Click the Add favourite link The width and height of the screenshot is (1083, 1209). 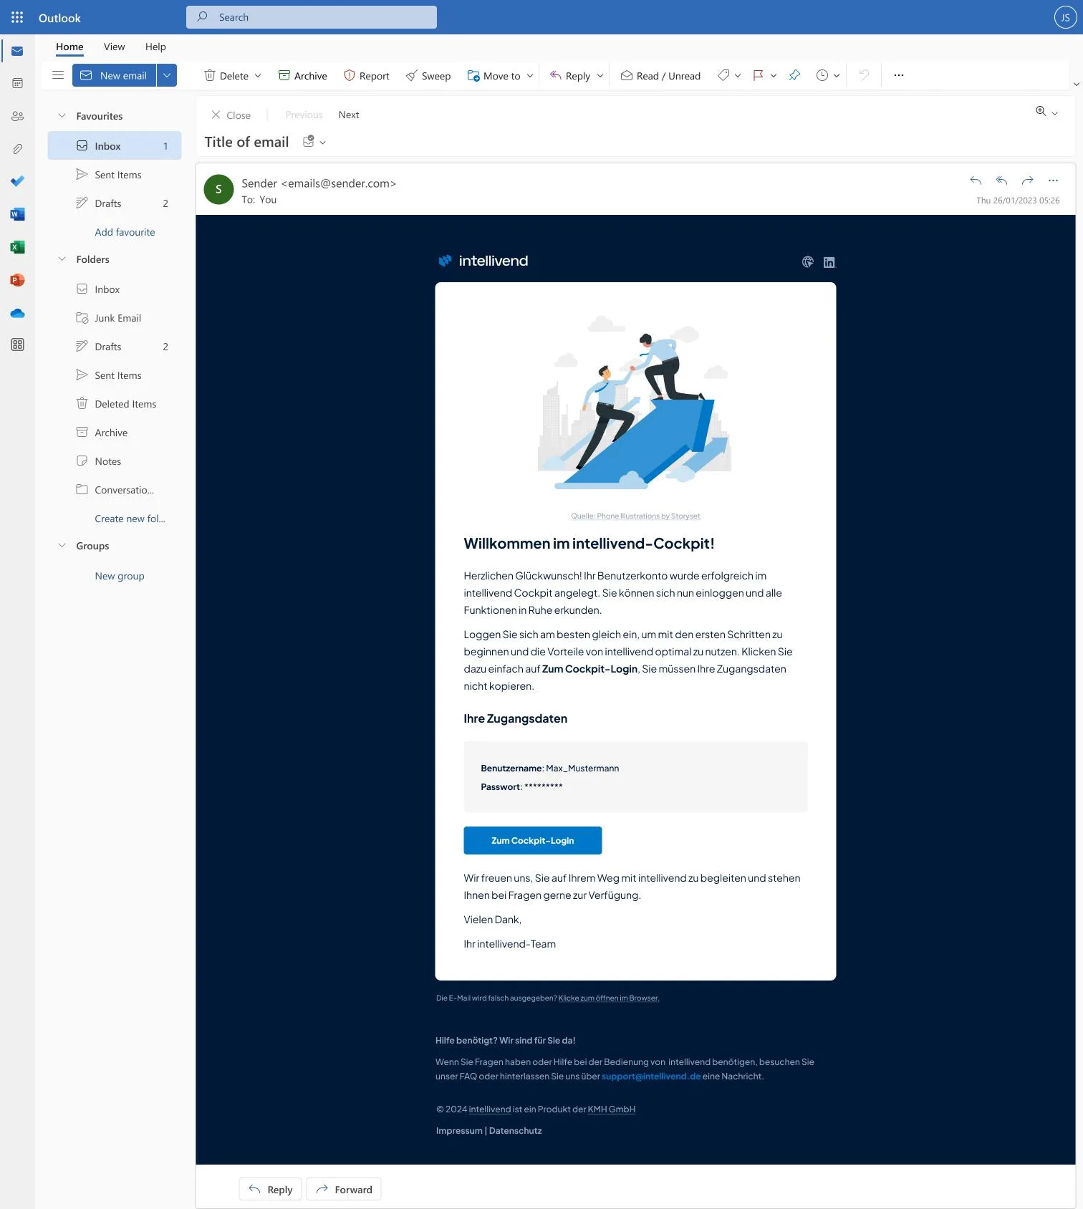click(x=125, y=231)
